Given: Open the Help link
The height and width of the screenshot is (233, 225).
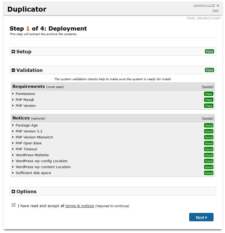Looking at the screenshot, I should (215, 11).
